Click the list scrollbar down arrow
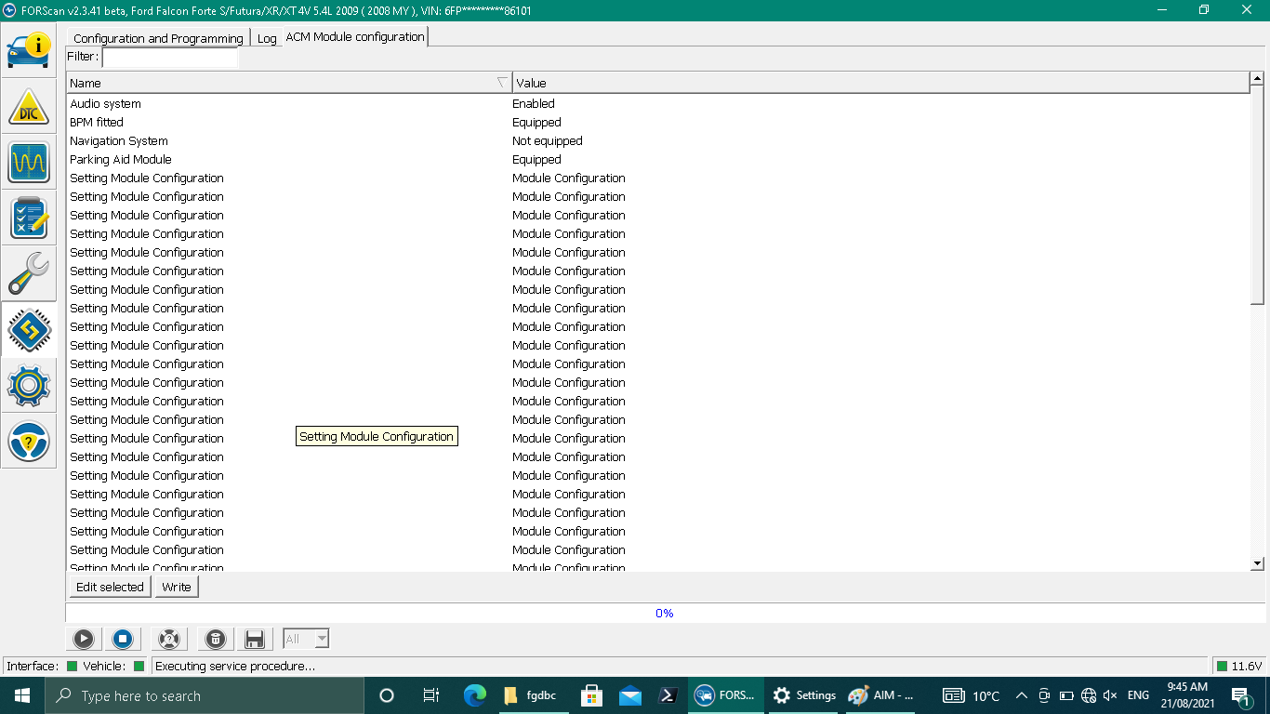This screenshot has height=714, width=1270. click(x=1258, y=563)
